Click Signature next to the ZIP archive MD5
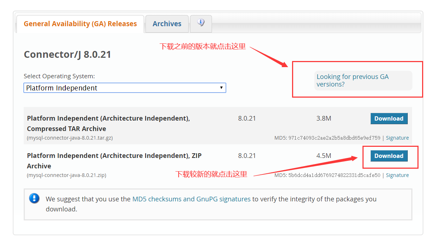439x243 pixels. [397, 175]
